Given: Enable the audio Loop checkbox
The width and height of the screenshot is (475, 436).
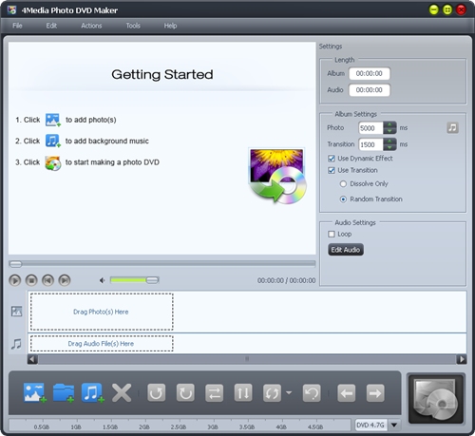Looking at the screenshot, I should 332,234.
